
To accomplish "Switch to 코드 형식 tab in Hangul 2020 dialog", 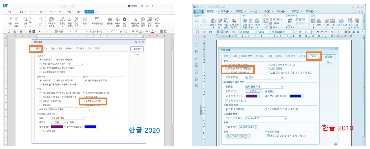I will point(80,49).
